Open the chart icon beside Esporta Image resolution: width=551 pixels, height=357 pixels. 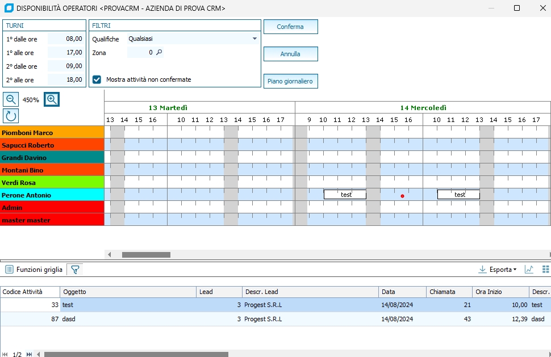[x=529, y=270]
